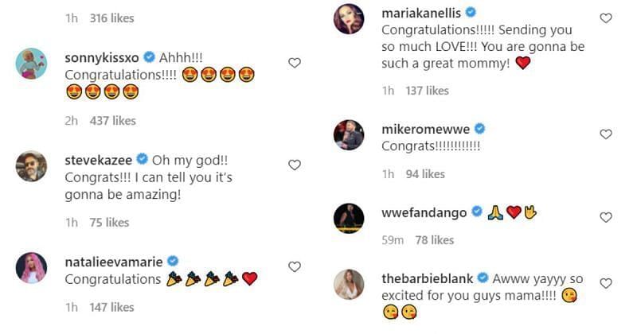Screen dimensions: 637x334
Task: Open the mariakanellis username link
Action: [421, 13]
